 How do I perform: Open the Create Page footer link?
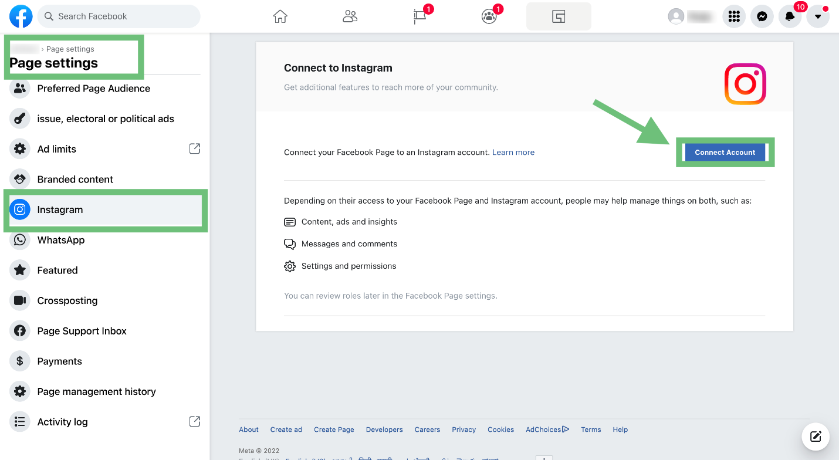(x=334, y=429)
